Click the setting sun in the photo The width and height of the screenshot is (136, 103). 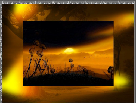[x=69, y=51]
